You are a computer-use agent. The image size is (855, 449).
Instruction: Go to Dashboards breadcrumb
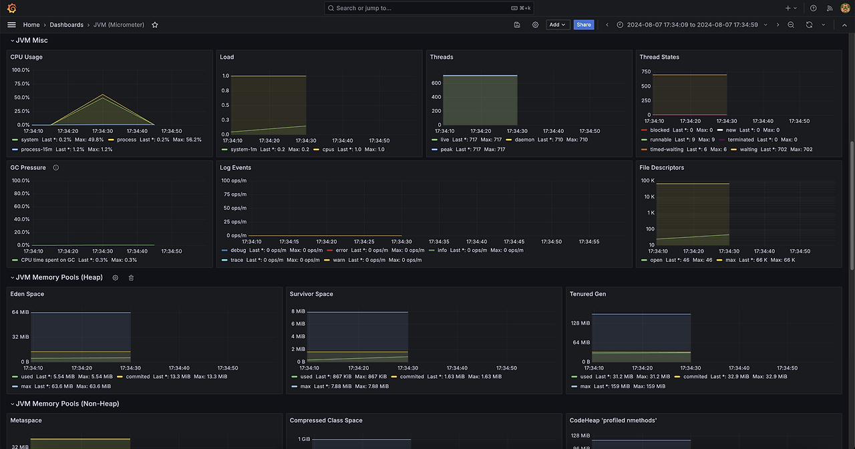[x=66, y=25]
